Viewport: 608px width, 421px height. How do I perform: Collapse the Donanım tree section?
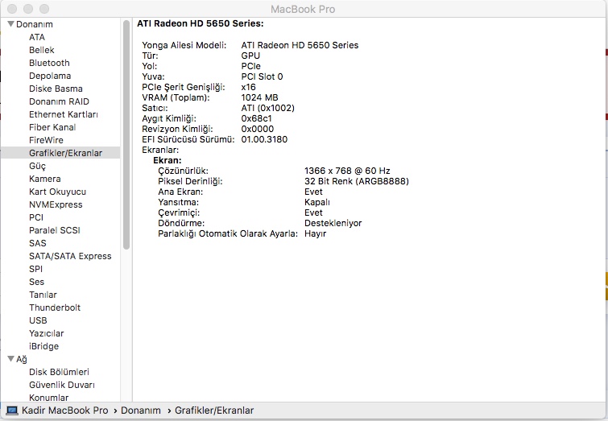point(10,24)
